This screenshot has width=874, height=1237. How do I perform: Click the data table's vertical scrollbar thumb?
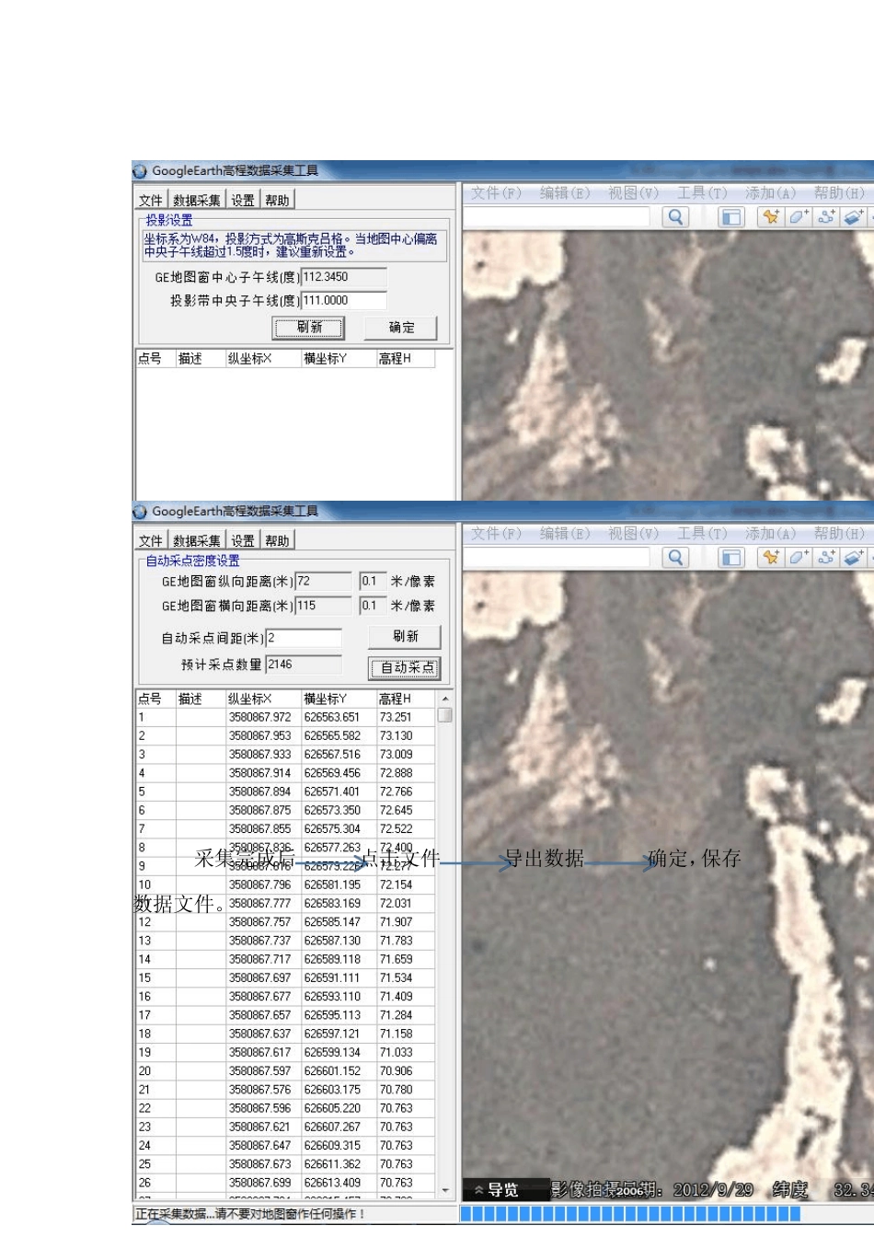pyautogui.click(x=445, y=715)
